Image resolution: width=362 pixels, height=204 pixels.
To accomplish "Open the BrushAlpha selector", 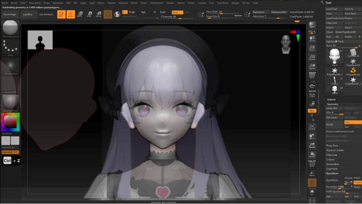I will point(10,66).
